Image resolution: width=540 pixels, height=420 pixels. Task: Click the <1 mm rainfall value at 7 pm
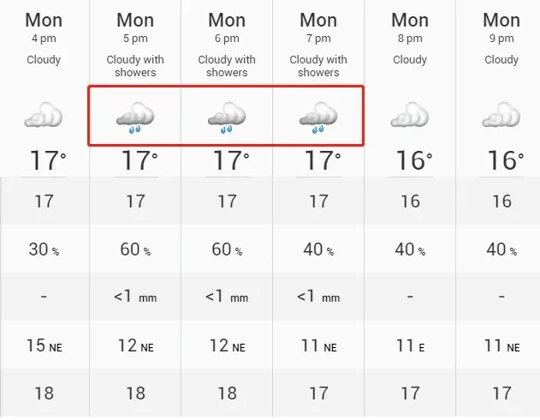[x=318, y=297]
